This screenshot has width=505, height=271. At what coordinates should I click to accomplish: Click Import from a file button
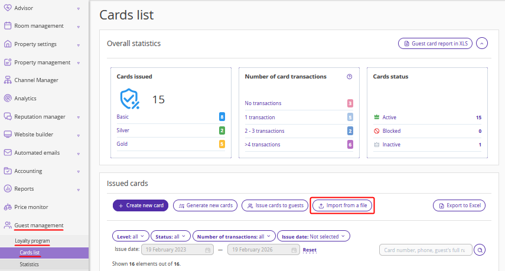tap(343, 205)
